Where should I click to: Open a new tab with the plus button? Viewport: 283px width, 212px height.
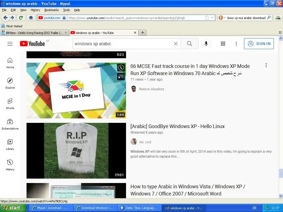coord(143,33)
